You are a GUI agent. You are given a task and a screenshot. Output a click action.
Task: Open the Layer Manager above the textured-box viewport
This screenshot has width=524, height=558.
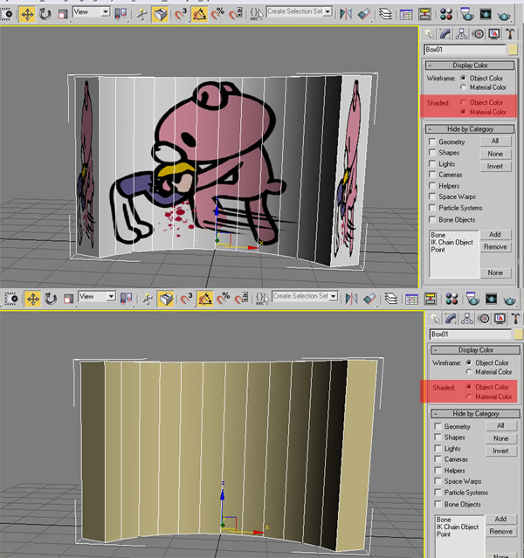385,14
